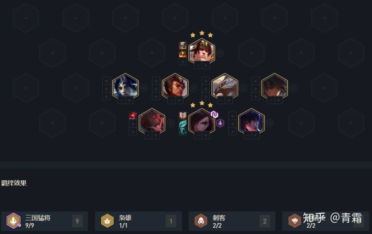Increase star level under the top three-star champion
This screenshot has width=372, height=234.
pyautogui.click(x=206, y=66)
